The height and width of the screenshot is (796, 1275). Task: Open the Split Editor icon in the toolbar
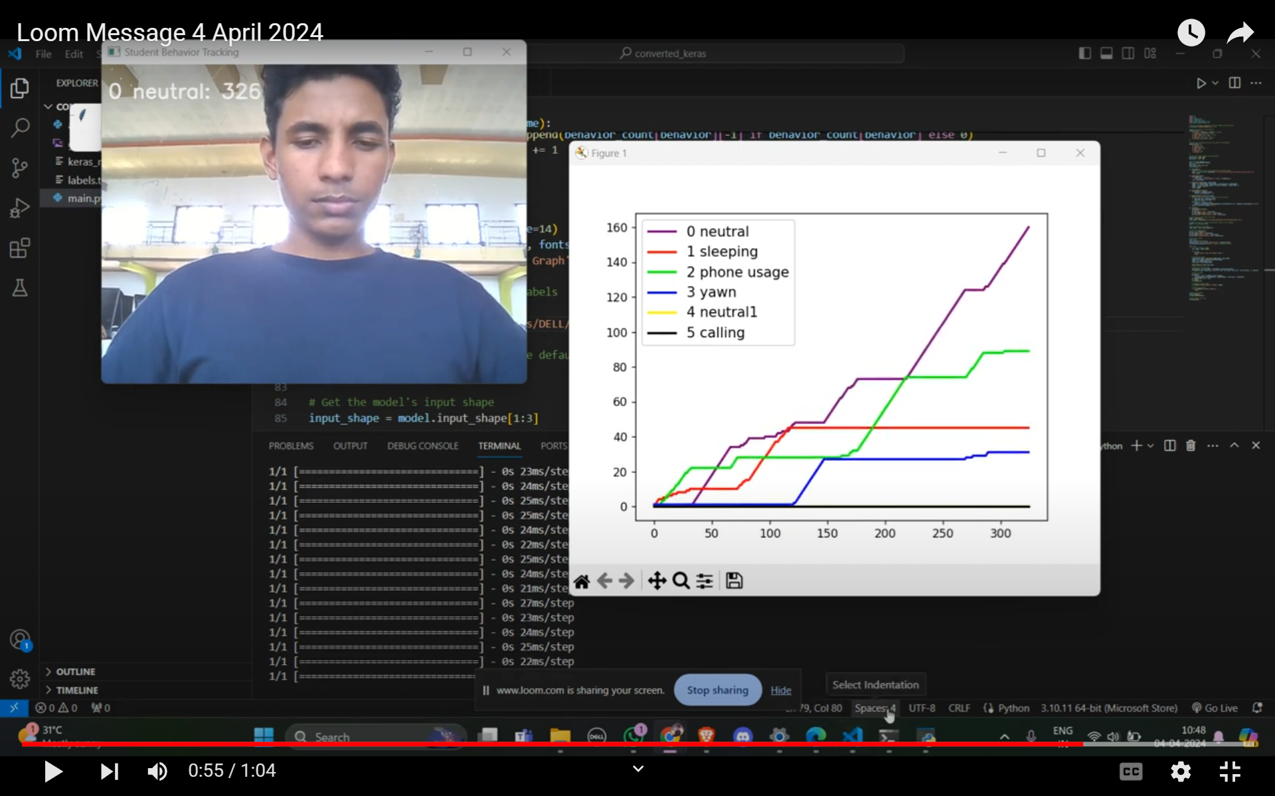(1234, 83)
